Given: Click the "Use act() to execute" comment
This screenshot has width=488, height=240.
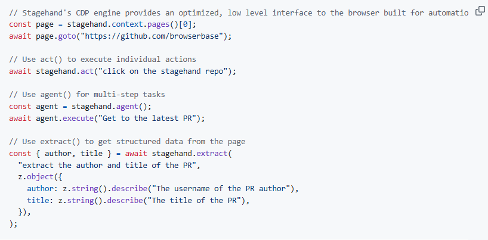Looking at the screenshot, I should 103,60.
